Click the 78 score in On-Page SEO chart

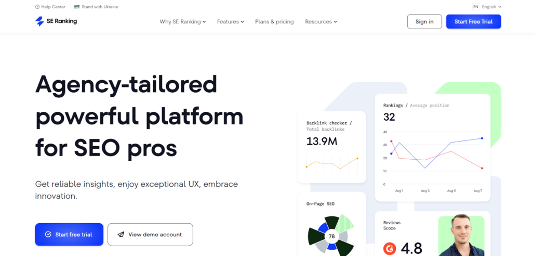click(331, 236)
